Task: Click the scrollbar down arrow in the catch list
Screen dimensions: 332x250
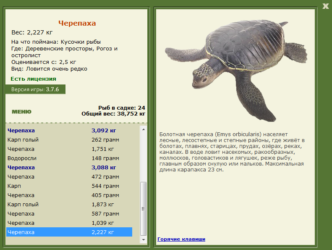Action: pos(144,240)
